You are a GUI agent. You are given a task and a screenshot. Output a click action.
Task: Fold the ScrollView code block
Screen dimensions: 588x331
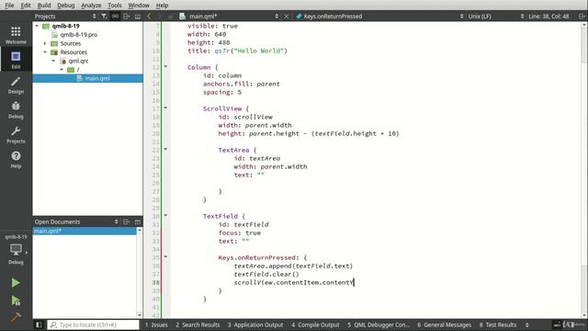[165, 108]
